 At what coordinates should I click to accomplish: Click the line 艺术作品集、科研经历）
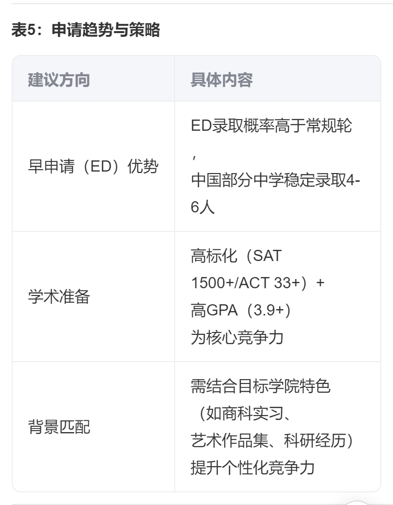pos(271,440)
